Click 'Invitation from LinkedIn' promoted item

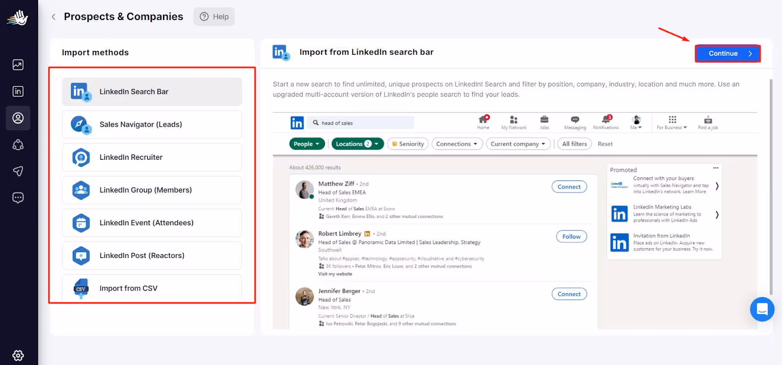tap(662, 242)
